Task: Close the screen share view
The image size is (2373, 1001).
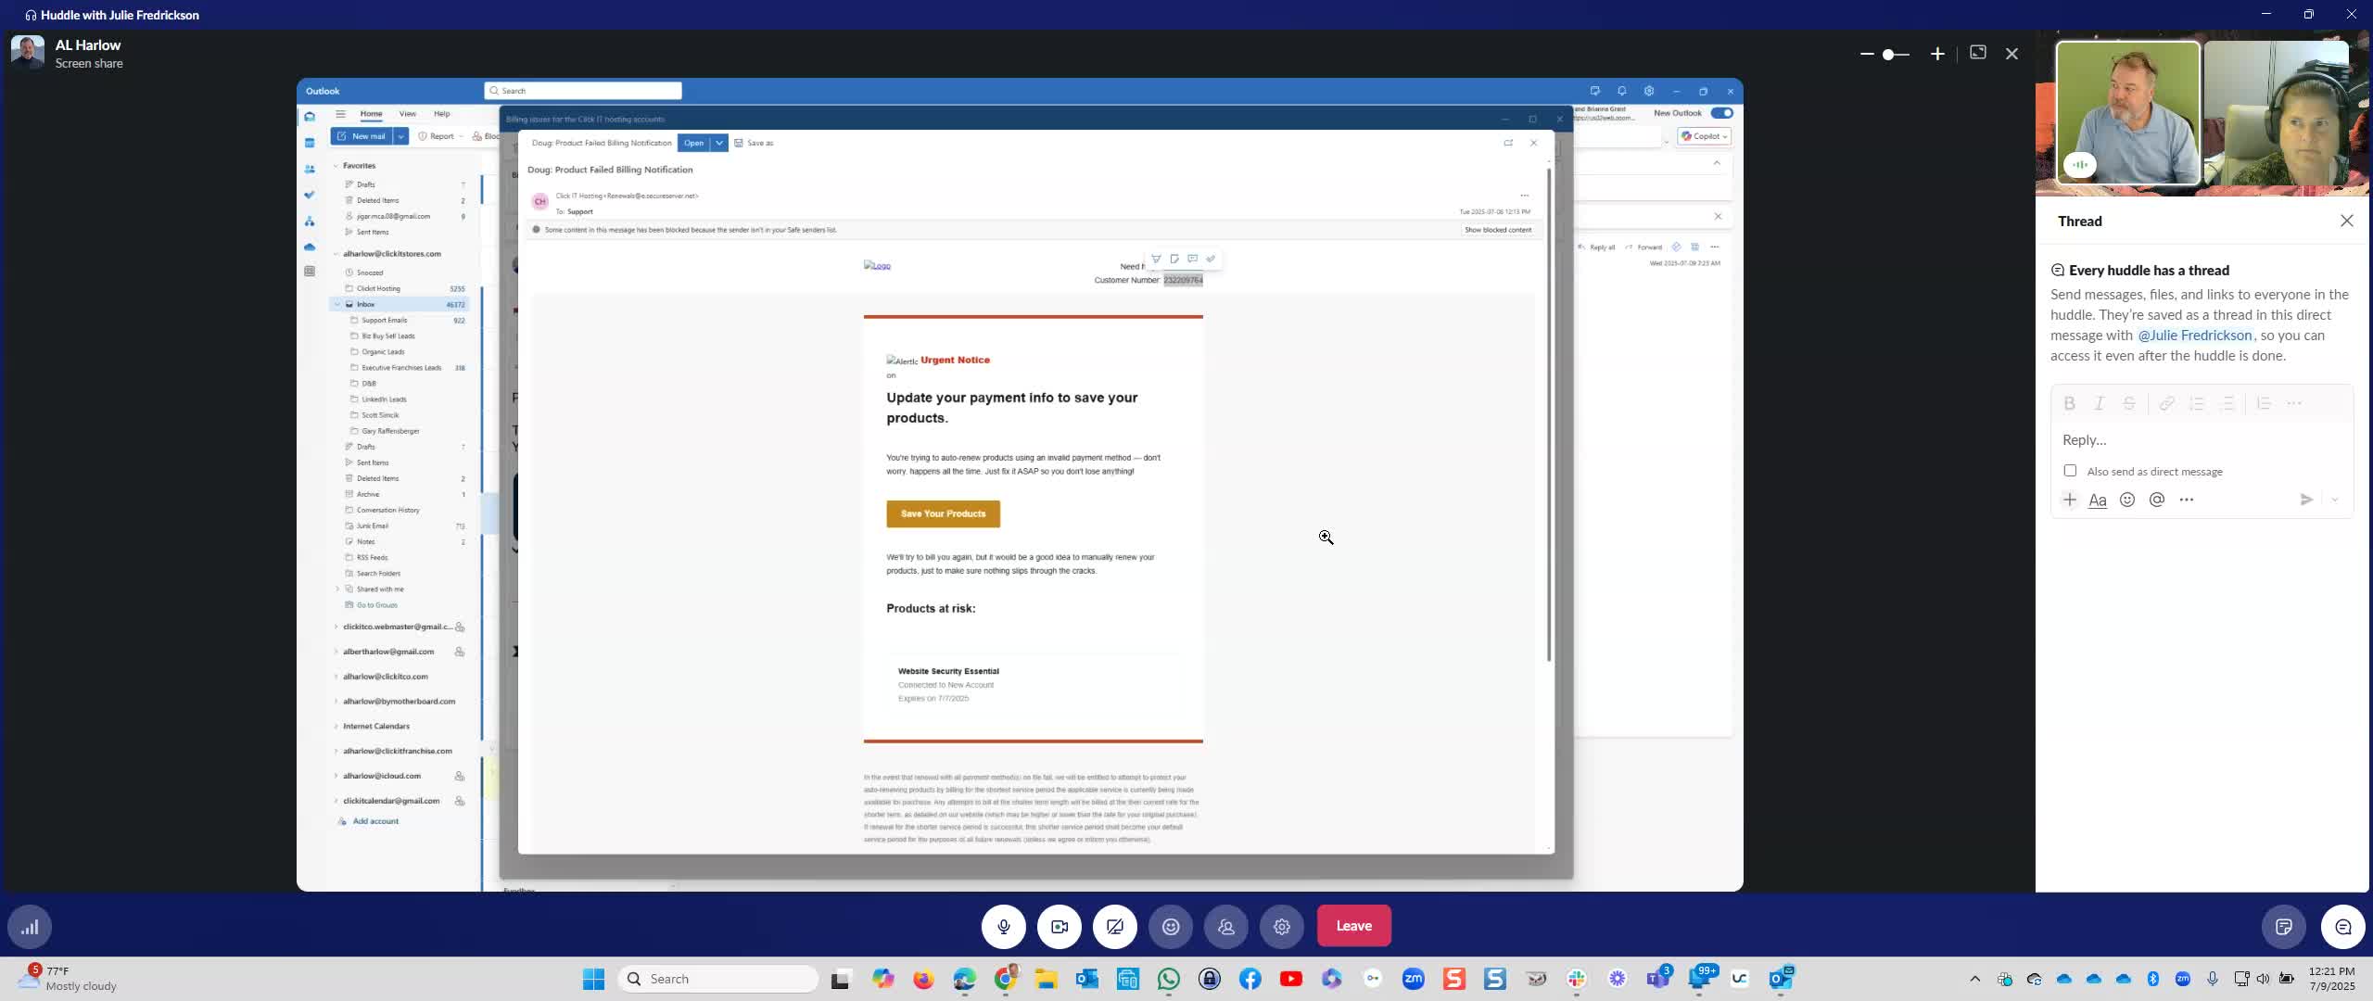Action: (2011, 54)
